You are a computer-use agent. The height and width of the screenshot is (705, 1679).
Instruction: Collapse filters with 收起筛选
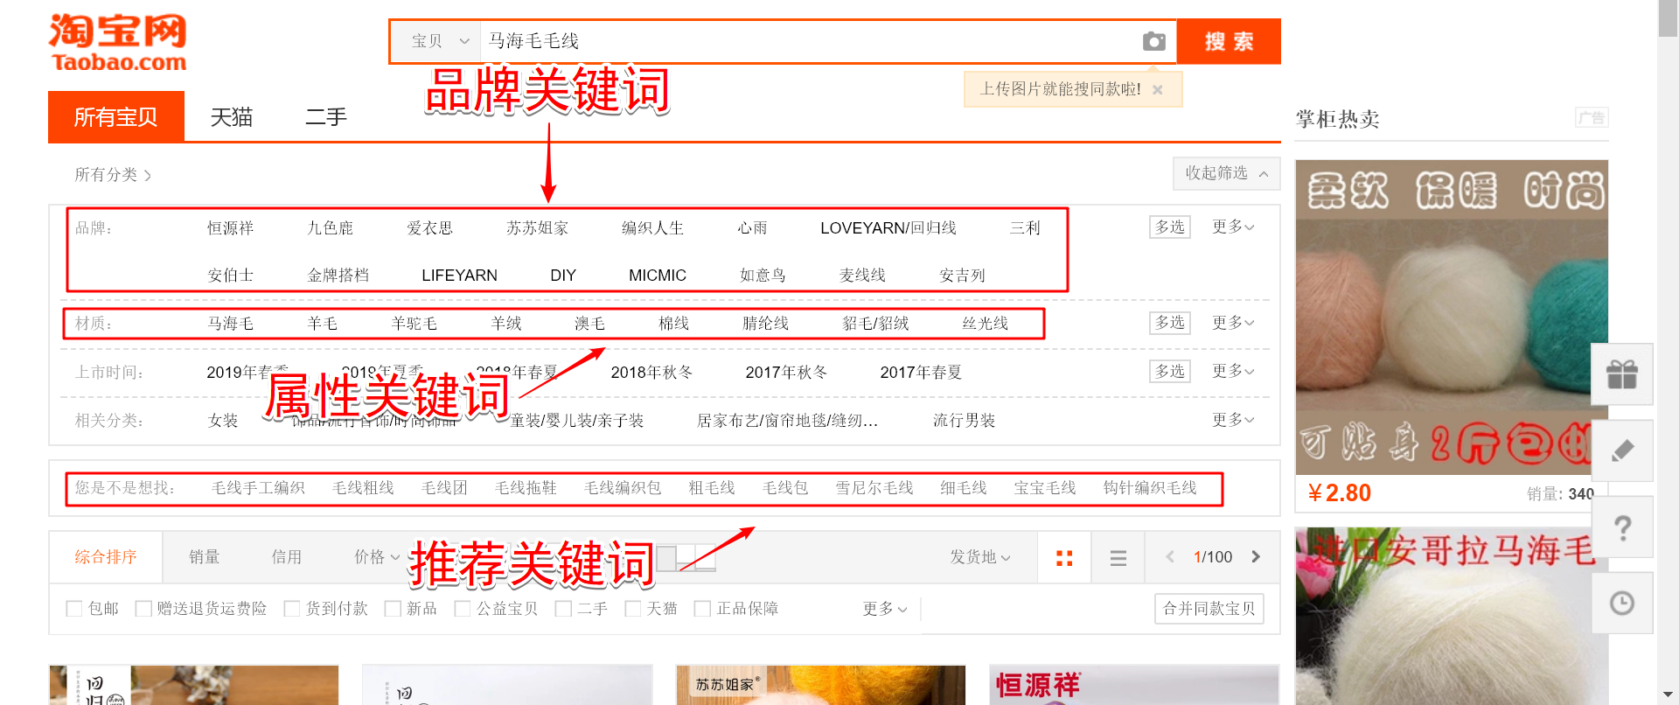[x=1226, y=173]
